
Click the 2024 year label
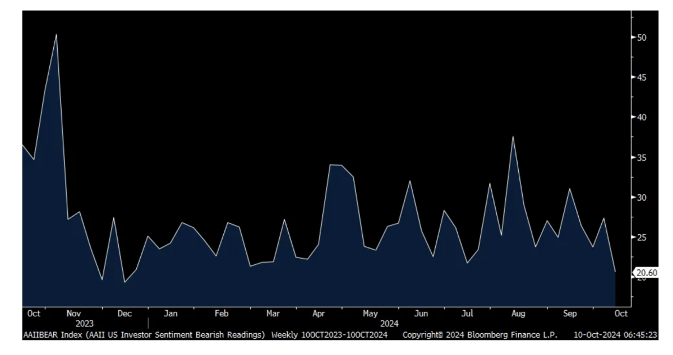(x=389, y=324)
